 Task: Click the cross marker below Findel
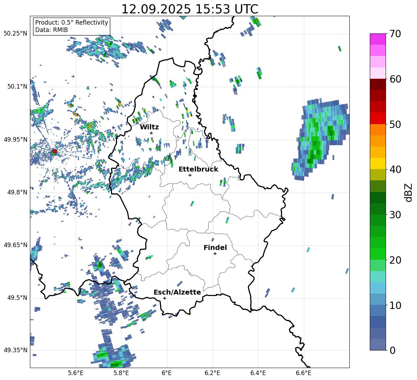(x=215, y=254)
